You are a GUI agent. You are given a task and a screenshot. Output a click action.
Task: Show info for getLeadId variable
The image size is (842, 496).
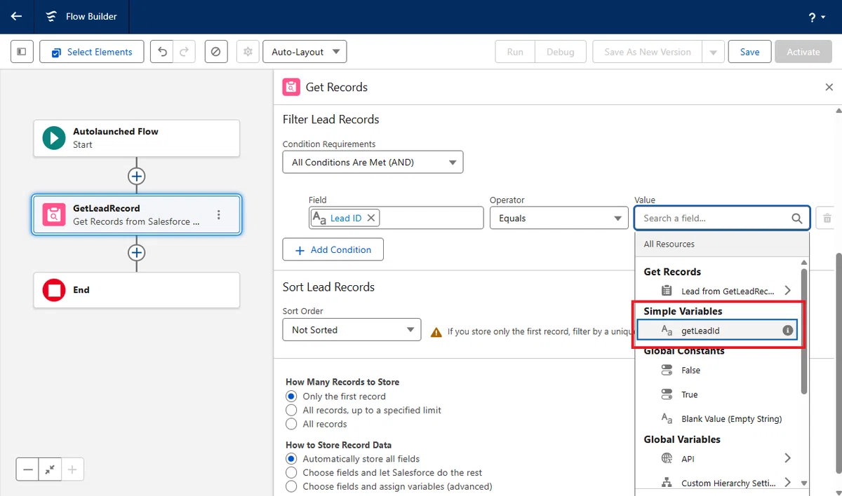click(788, 330)
